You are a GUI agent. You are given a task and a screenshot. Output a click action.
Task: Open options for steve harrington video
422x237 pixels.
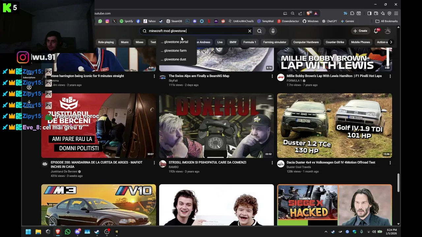(154, 76)
